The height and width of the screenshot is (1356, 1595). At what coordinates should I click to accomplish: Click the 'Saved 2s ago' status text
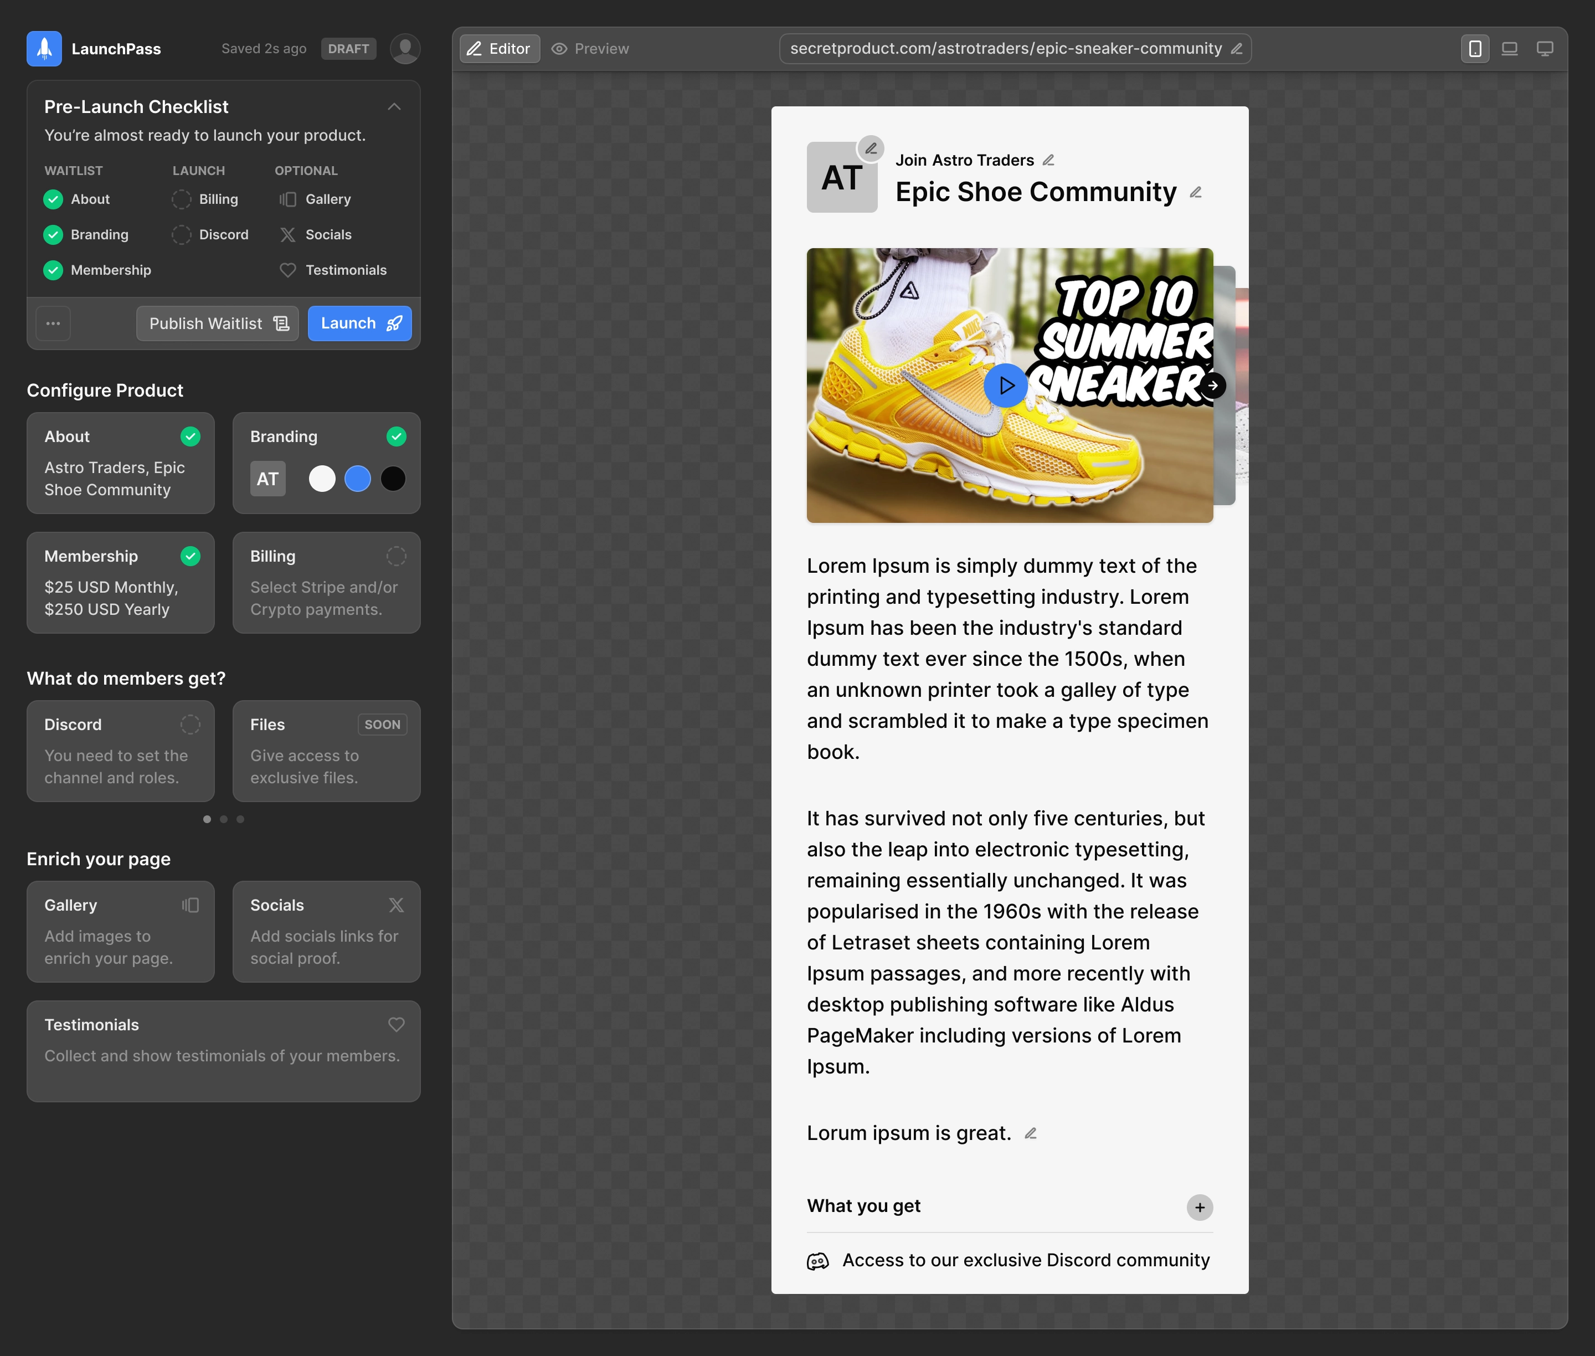pyautogui.click(x=264, y=48)
